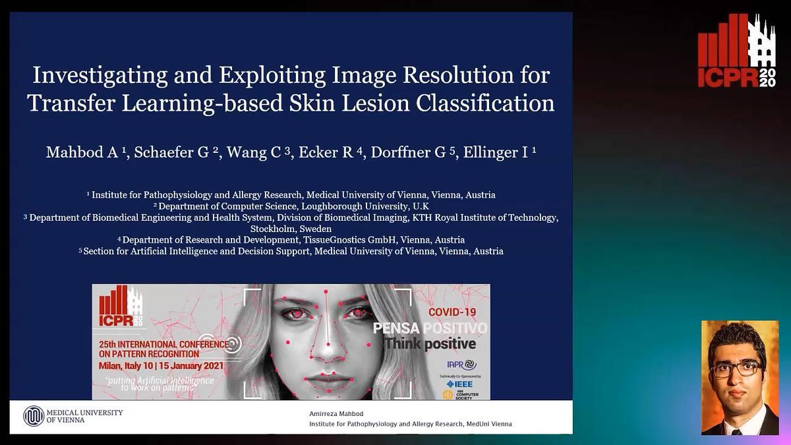This screenshot has width=791, height=445.
Task: Select the speaker webcam thumbnail
Action: pyautogui.click(x=740, y=378)
